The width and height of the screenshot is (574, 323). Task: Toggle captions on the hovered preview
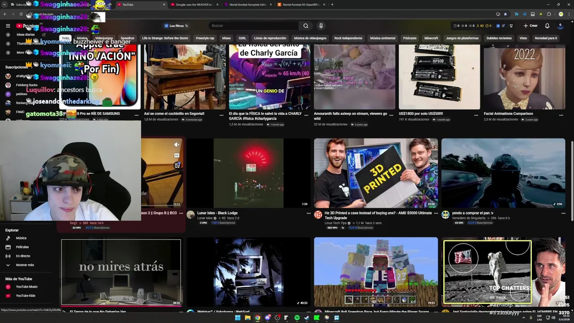pos(177,155)
